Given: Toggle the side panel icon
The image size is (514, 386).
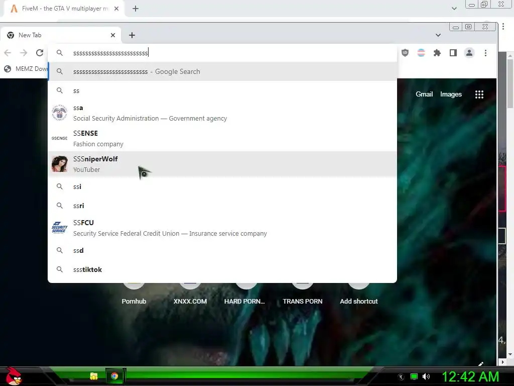Looking at the screenshot, I should pyautogui.click(x=453, y=53).
